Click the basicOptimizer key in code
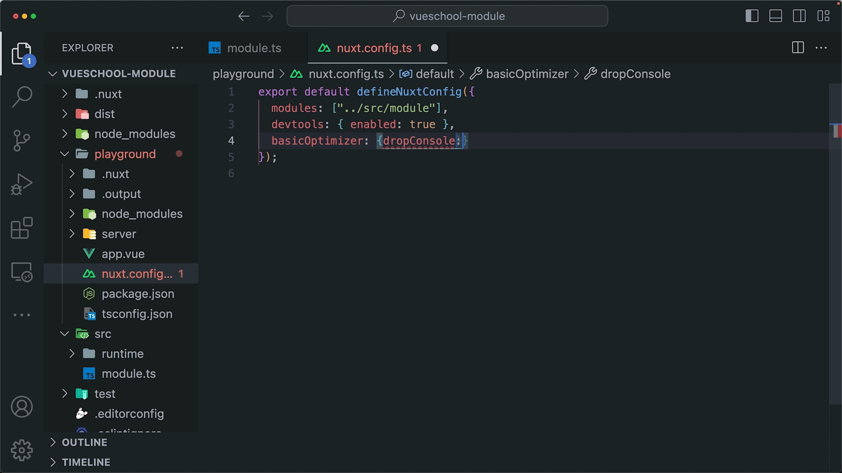The height and width of the screenshot is (473, 842). point(317,141)
